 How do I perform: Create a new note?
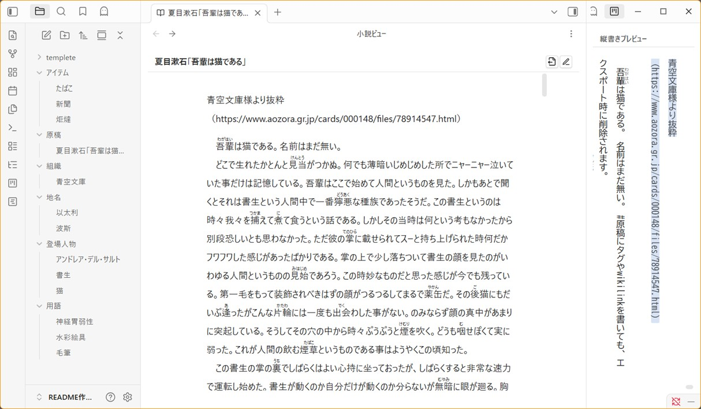pos(47,35)
